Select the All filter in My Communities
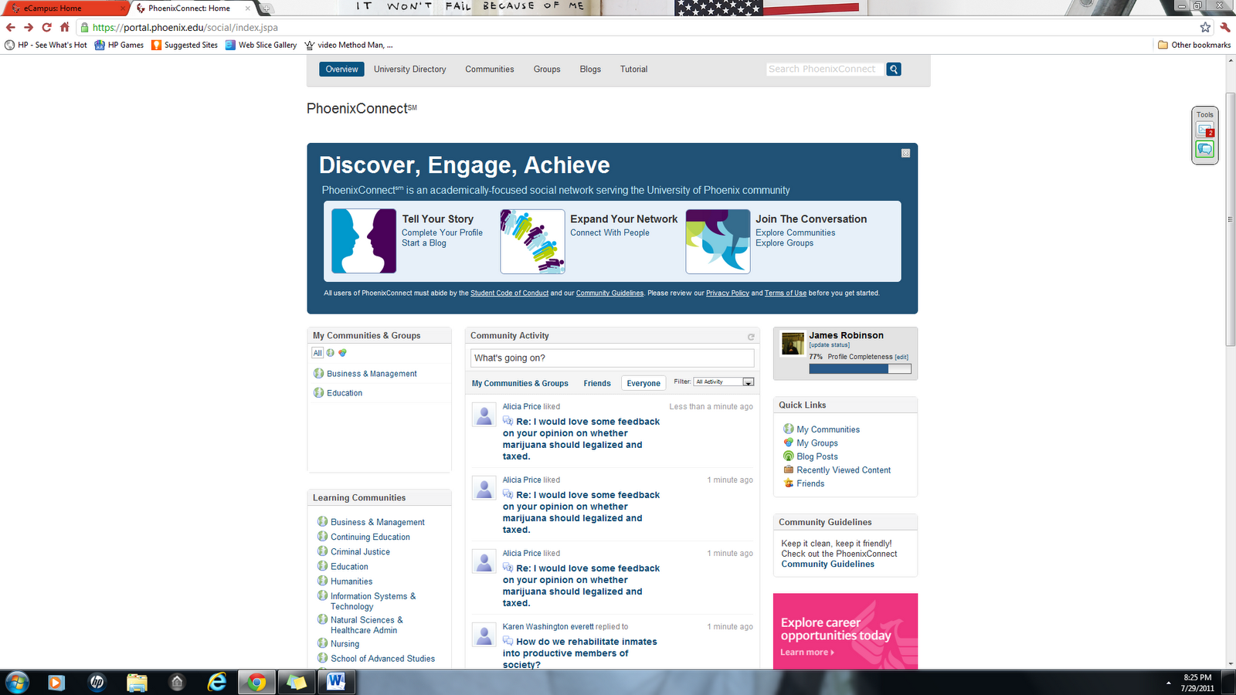 [x=317, y=353]
